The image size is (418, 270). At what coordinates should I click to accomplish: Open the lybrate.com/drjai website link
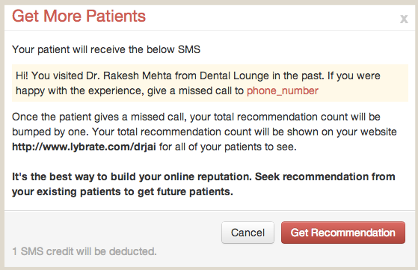[x=84, y=147]
